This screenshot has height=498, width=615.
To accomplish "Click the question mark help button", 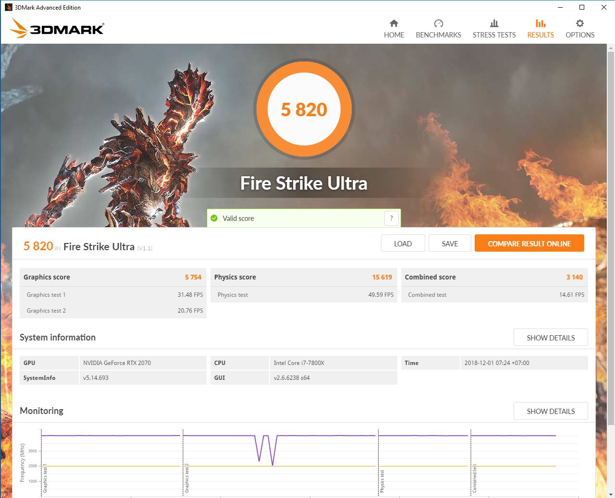I will click(x=392, y=219).
